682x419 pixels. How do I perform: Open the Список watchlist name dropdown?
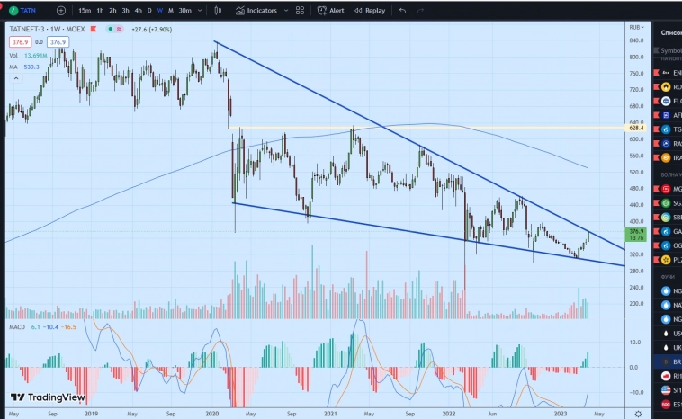click(671, 32)
